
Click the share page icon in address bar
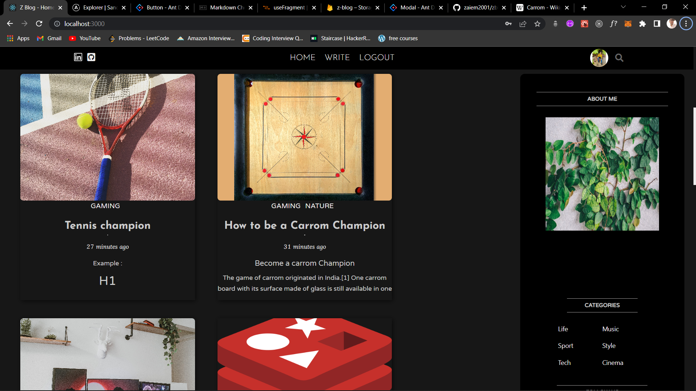[x=523, y=24]
